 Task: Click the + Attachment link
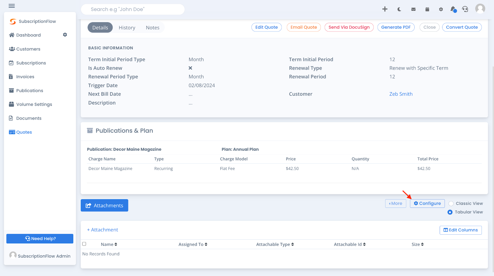(x=103, y=230)
